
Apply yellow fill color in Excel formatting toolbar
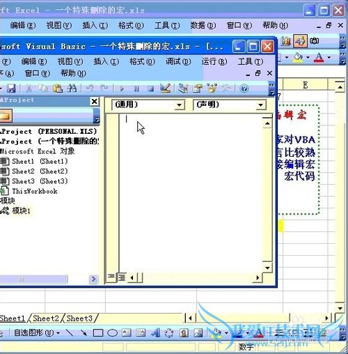click(x=298, y=57)
